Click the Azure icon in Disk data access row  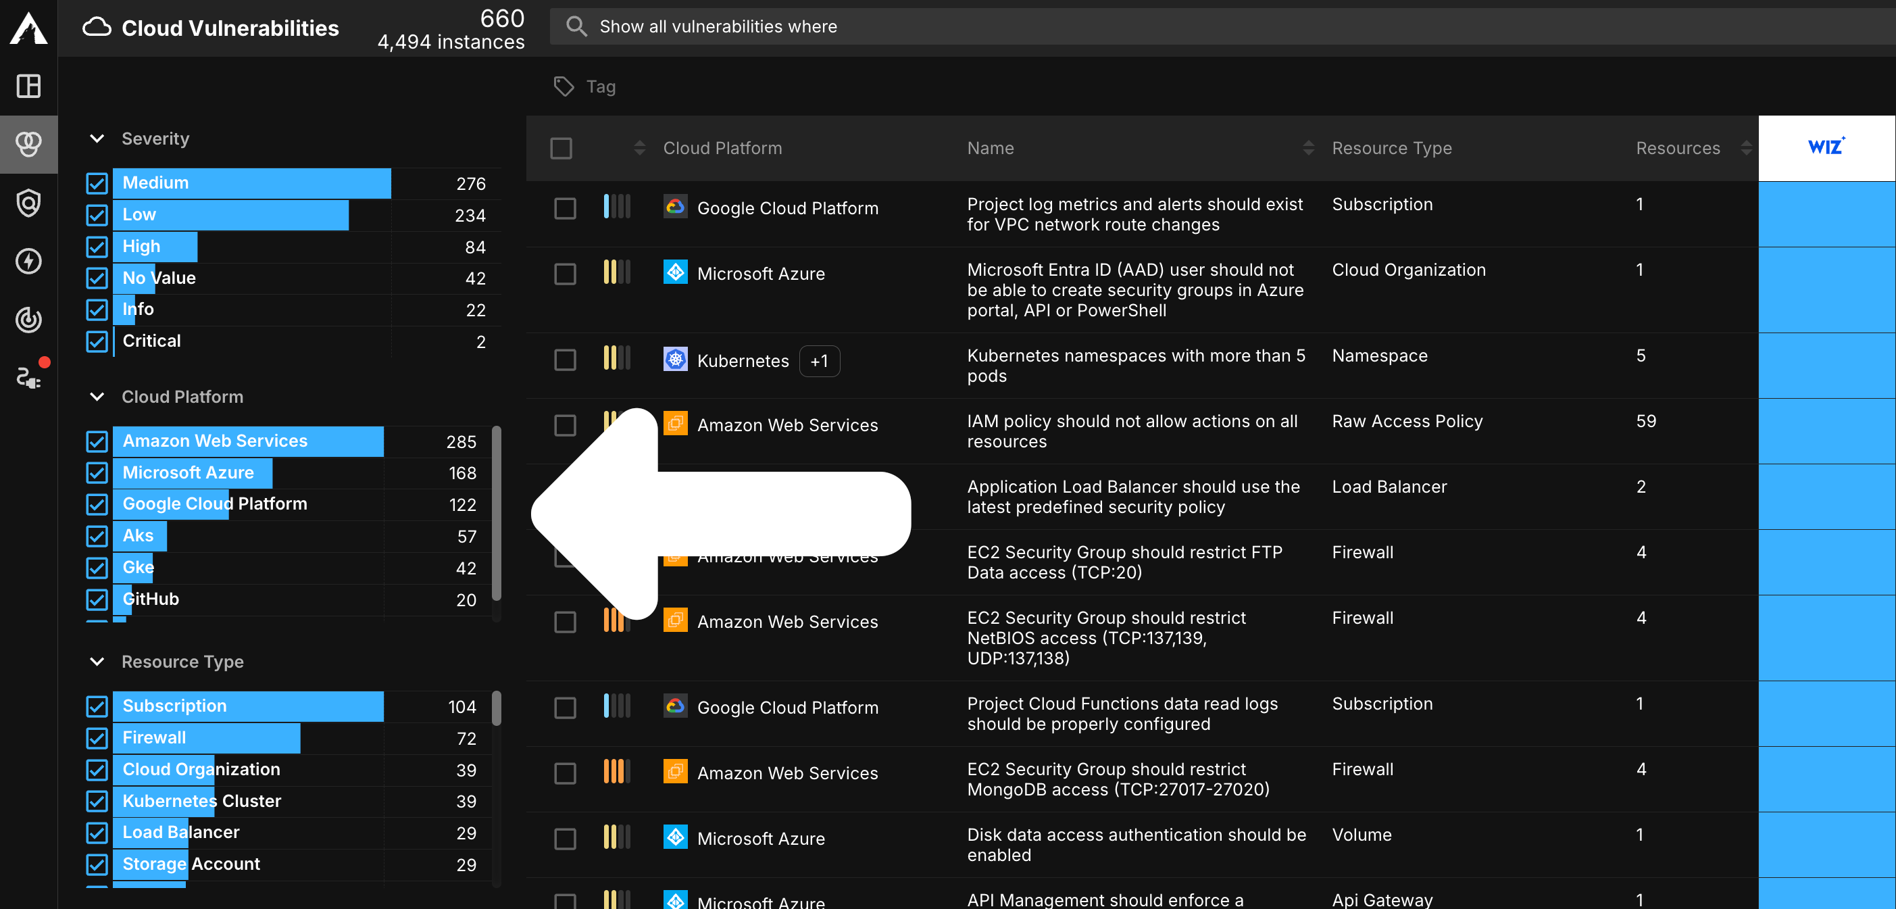pos(675,837)
